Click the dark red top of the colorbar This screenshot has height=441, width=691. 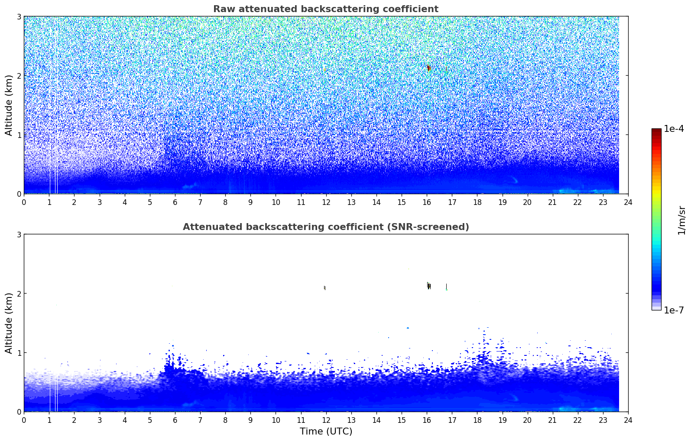(x=656, y=132)
